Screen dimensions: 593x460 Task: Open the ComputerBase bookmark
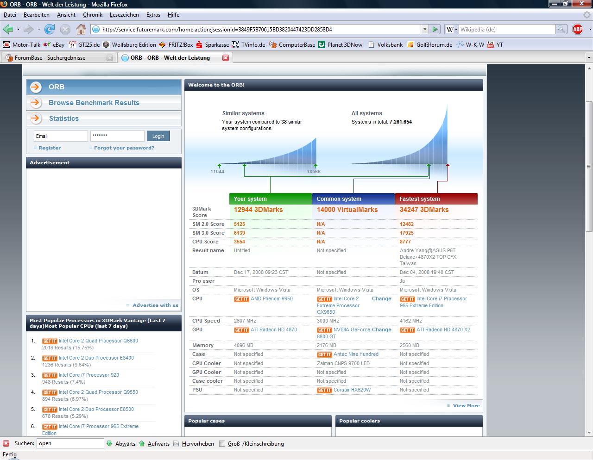click(x=292, y=45)
